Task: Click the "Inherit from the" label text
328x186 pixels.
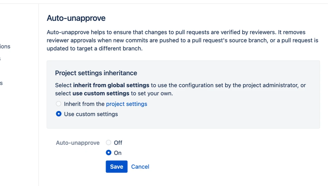Action: click(x=84, y=104)
